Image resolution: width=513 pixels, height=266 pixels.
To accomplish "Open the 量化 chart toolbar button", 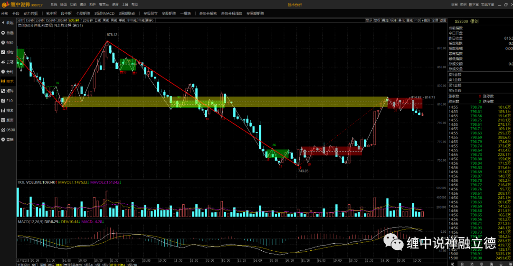I will point(401,20).
